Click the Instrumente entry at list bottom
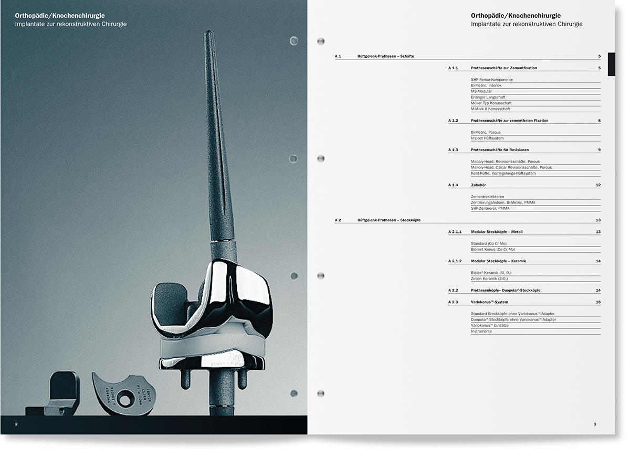Image resolution: width=630 pixels, height=449 pixels. tap(481, 332)
